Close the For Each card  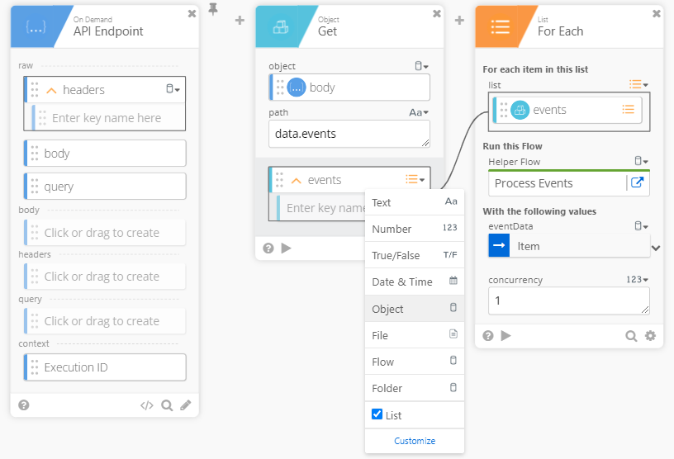click(656, 14)
